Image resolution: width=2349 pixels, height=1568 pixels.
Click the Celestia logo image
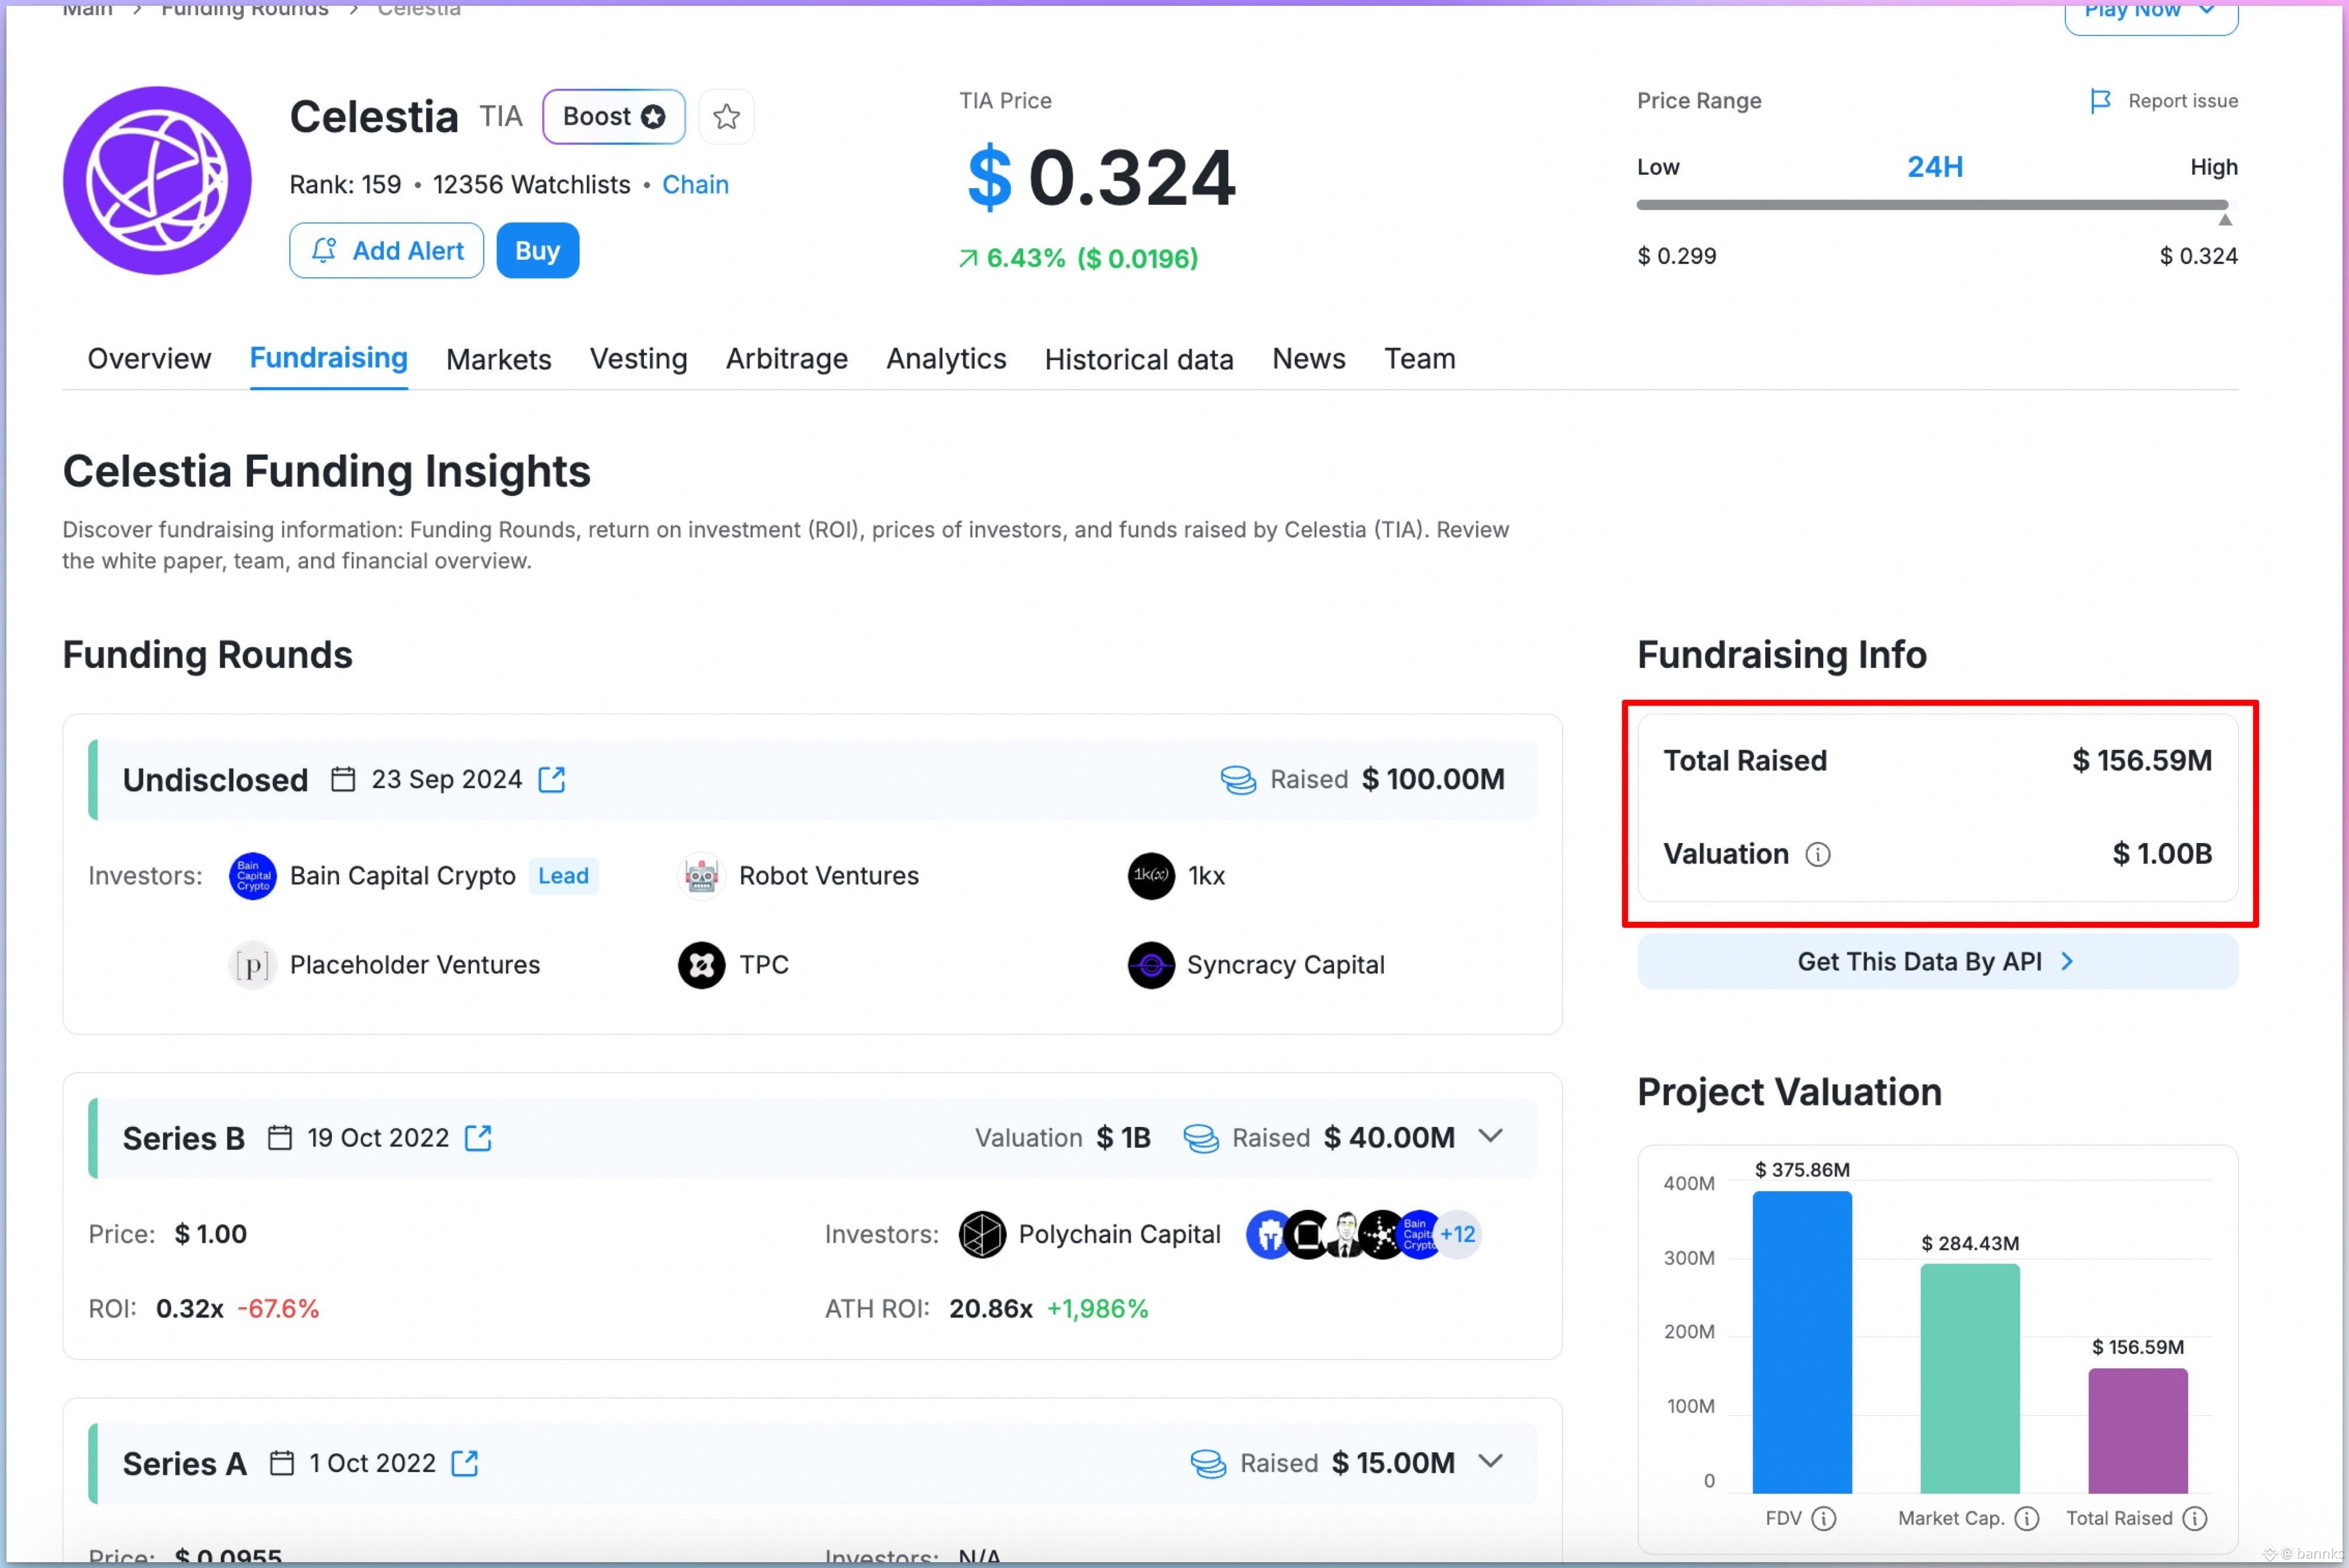click(157, 180)
